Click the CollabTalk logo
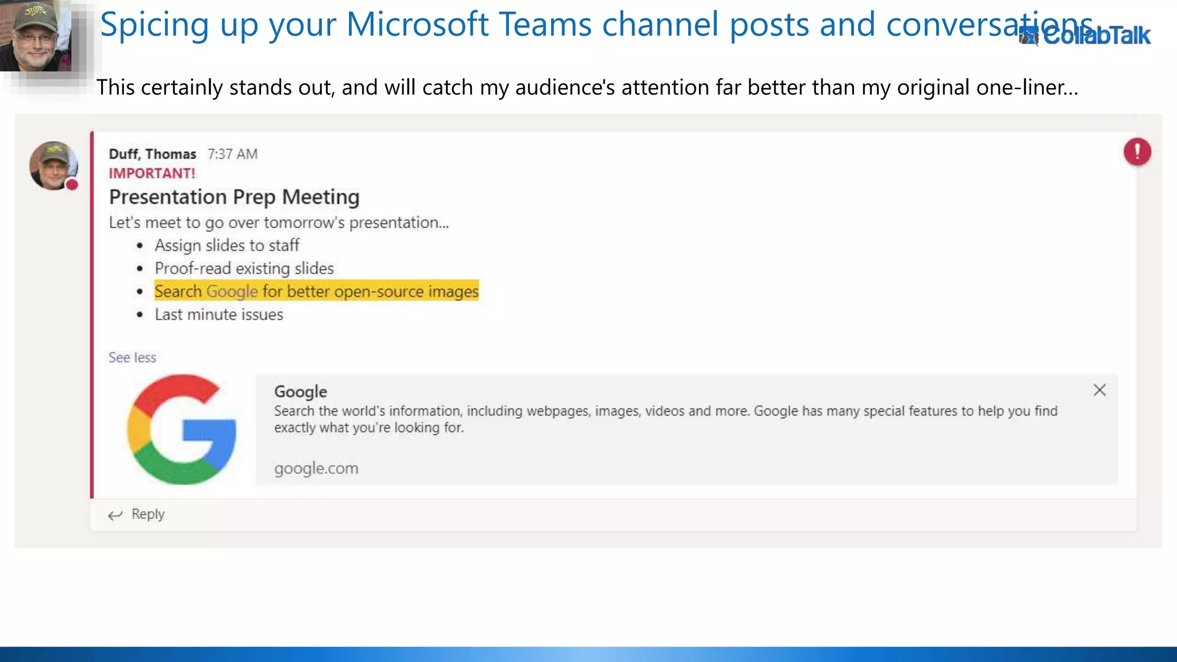Screen dimensions: 1177x662 1085,36
